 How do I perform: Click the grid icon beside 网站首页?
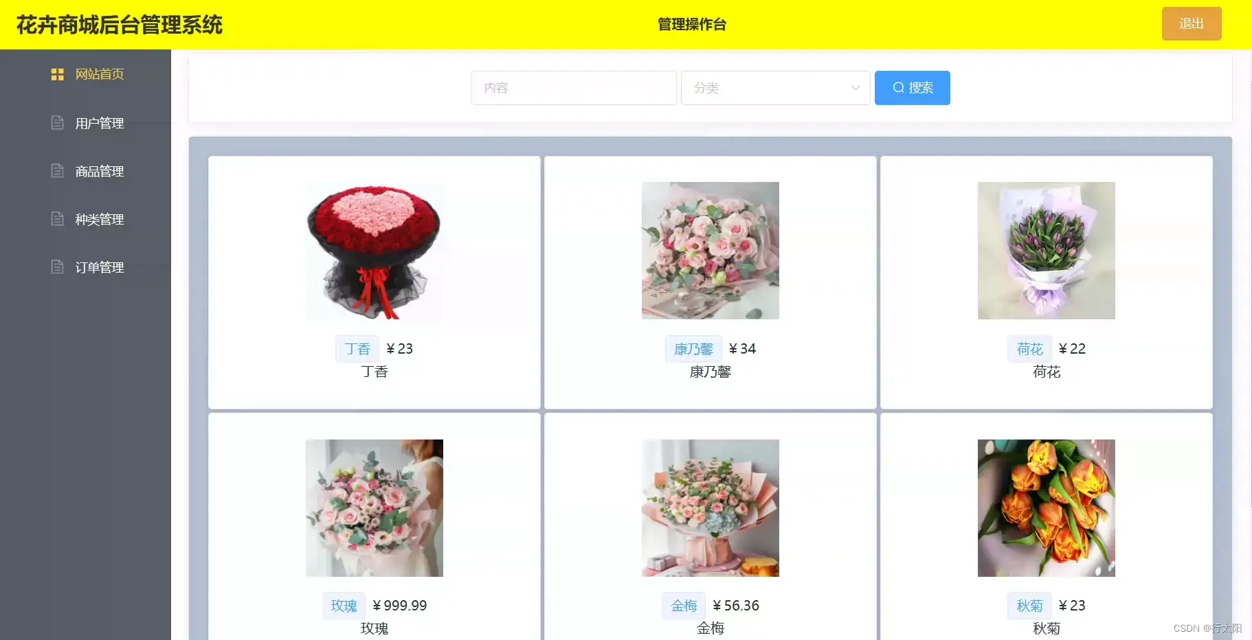58,74
